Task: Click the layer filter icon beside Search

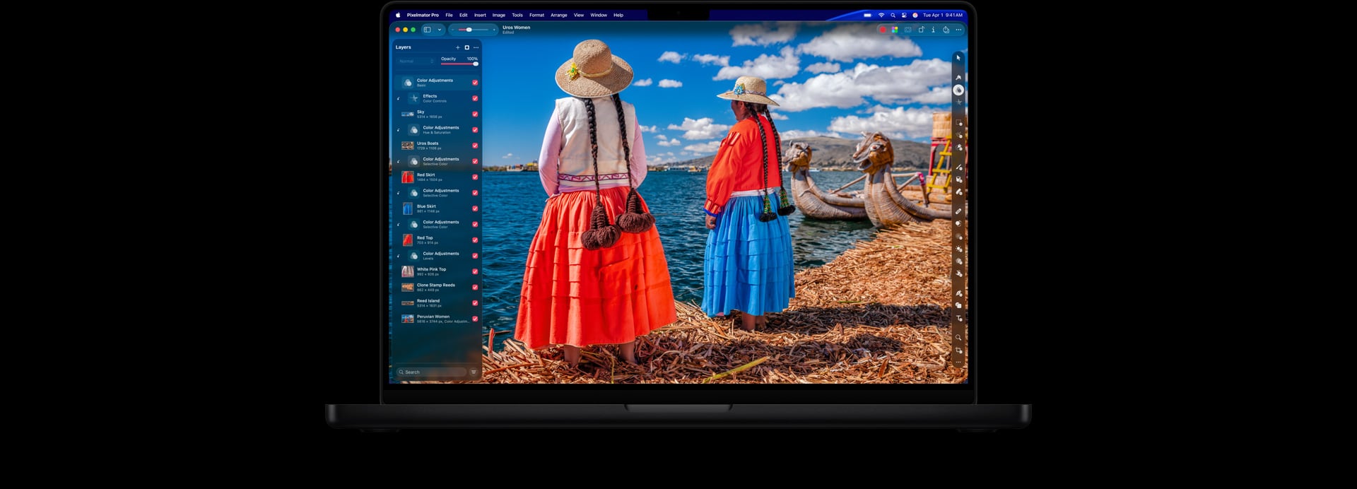Action: click(474, 372)
